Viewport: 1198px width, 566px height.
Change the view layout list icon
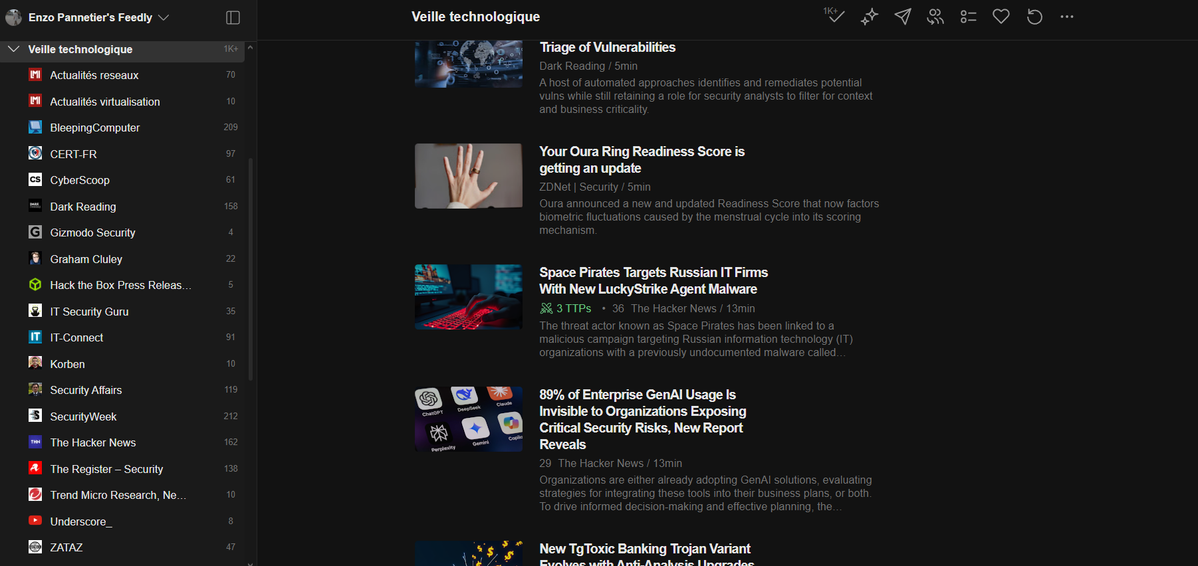tap(968, 17)
